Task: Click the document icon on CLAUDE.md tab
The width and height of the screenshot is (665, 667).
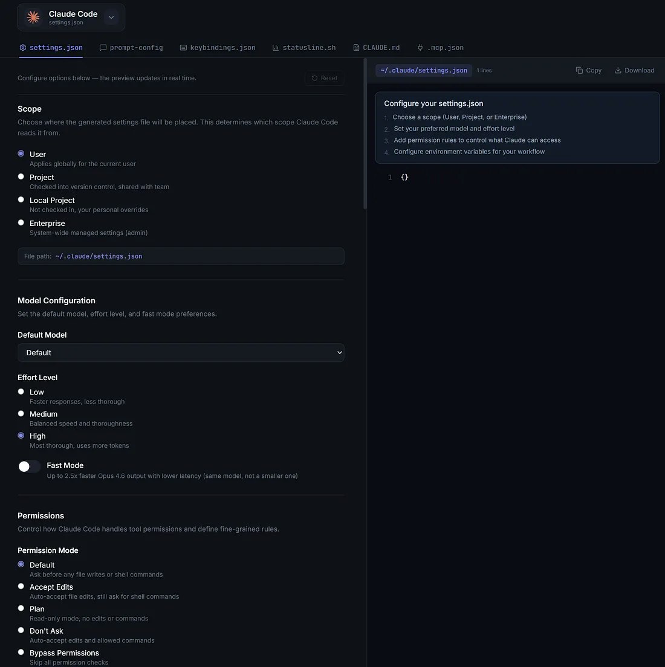Action: (355, 47)
